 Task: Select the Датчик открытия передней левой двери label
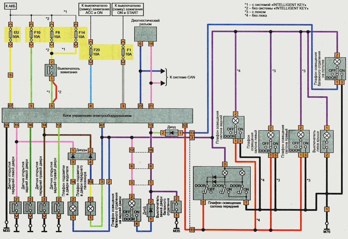pyautogui.click(x=11, y=176)
